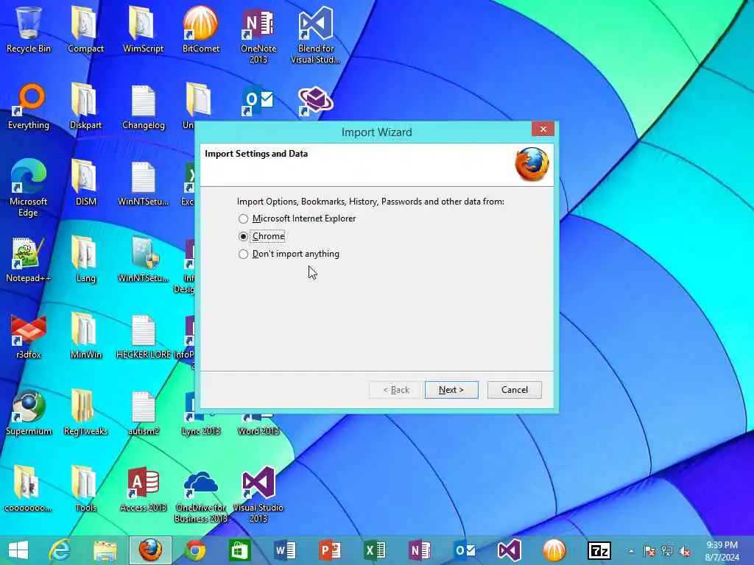Open BitComet from the taskbar
Viewport: 754px width, 565px height.
pos(554,550)
